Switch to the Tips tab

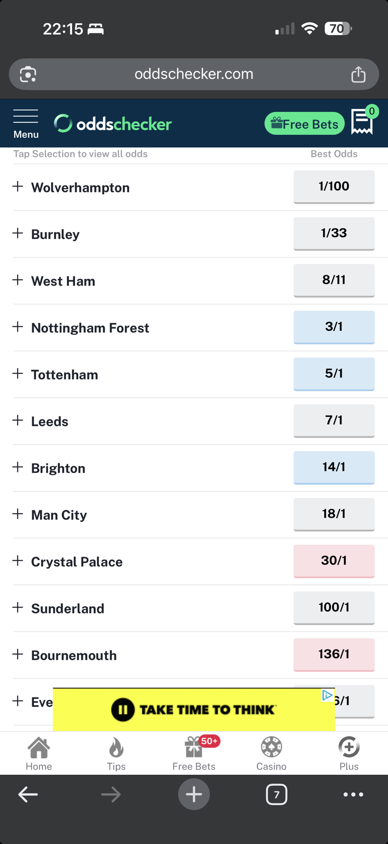coord(116,754)
